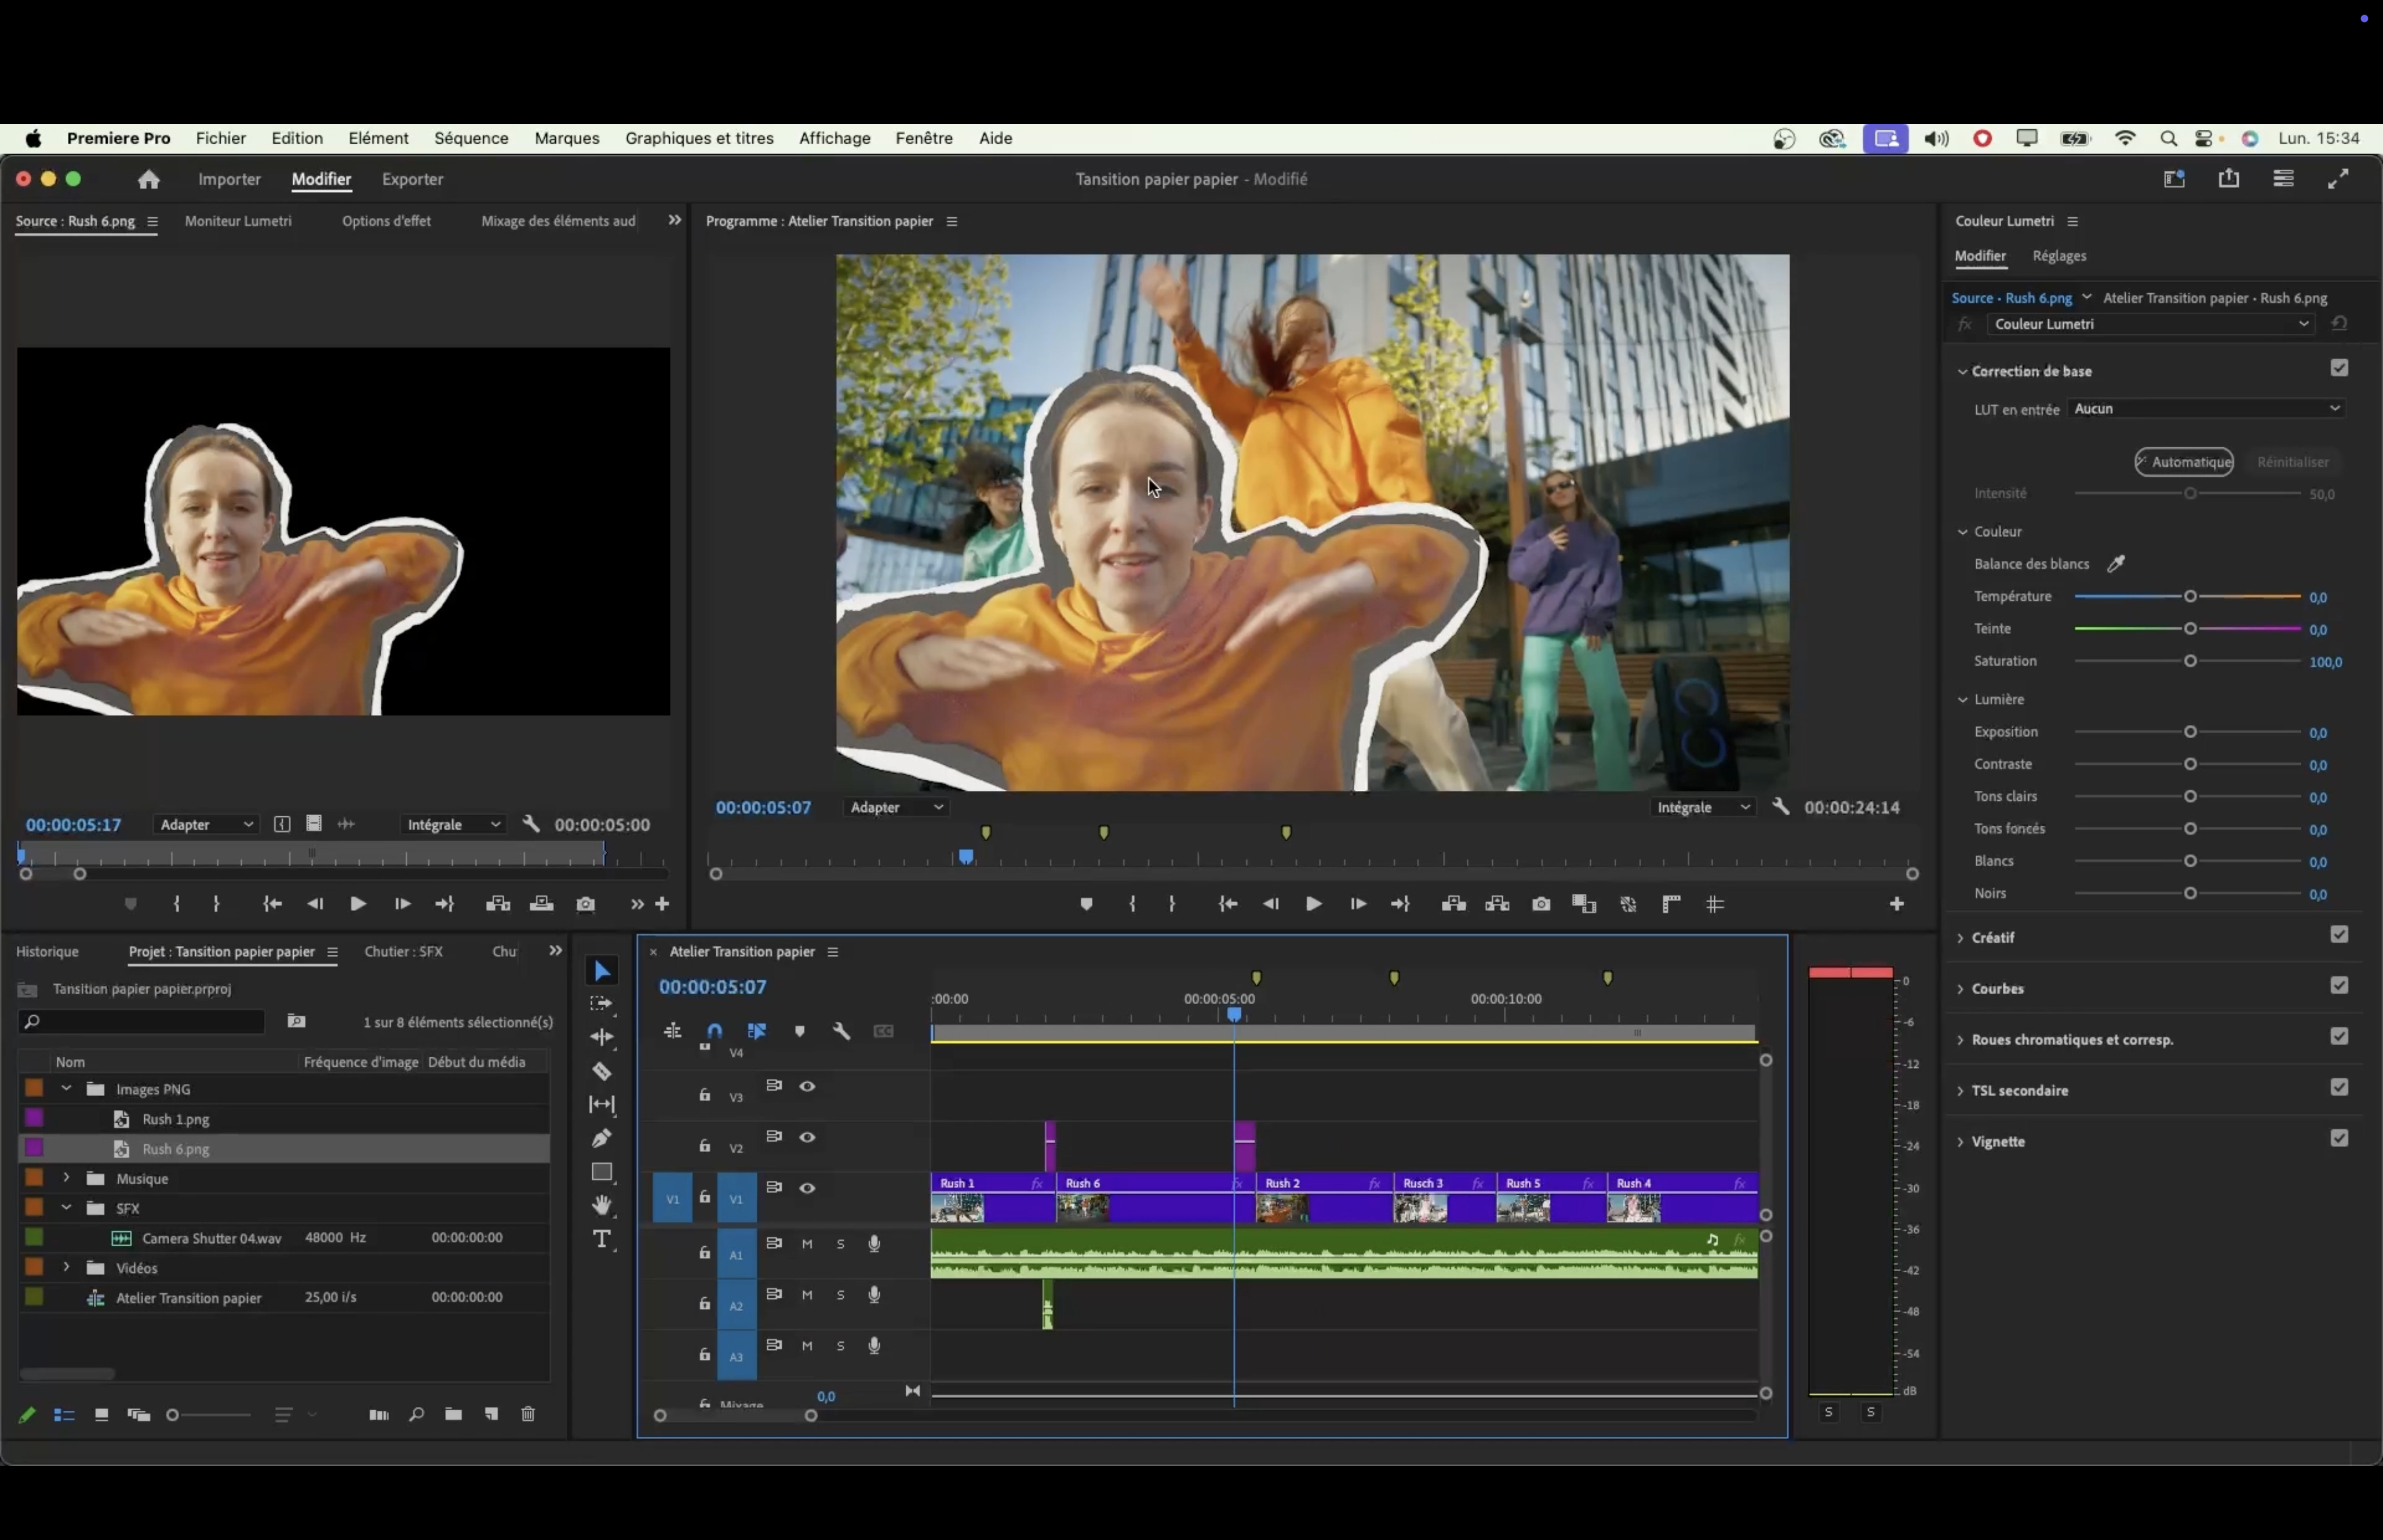Select the Pen tool

601,1138
